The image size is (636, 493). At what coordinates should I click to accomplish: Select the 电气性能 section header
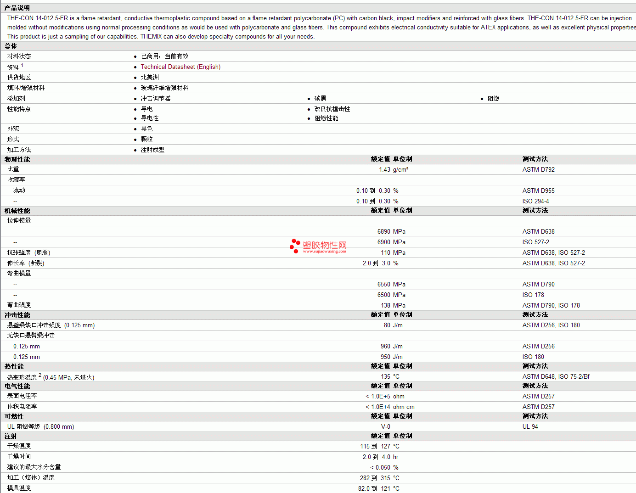pos(17,386)
